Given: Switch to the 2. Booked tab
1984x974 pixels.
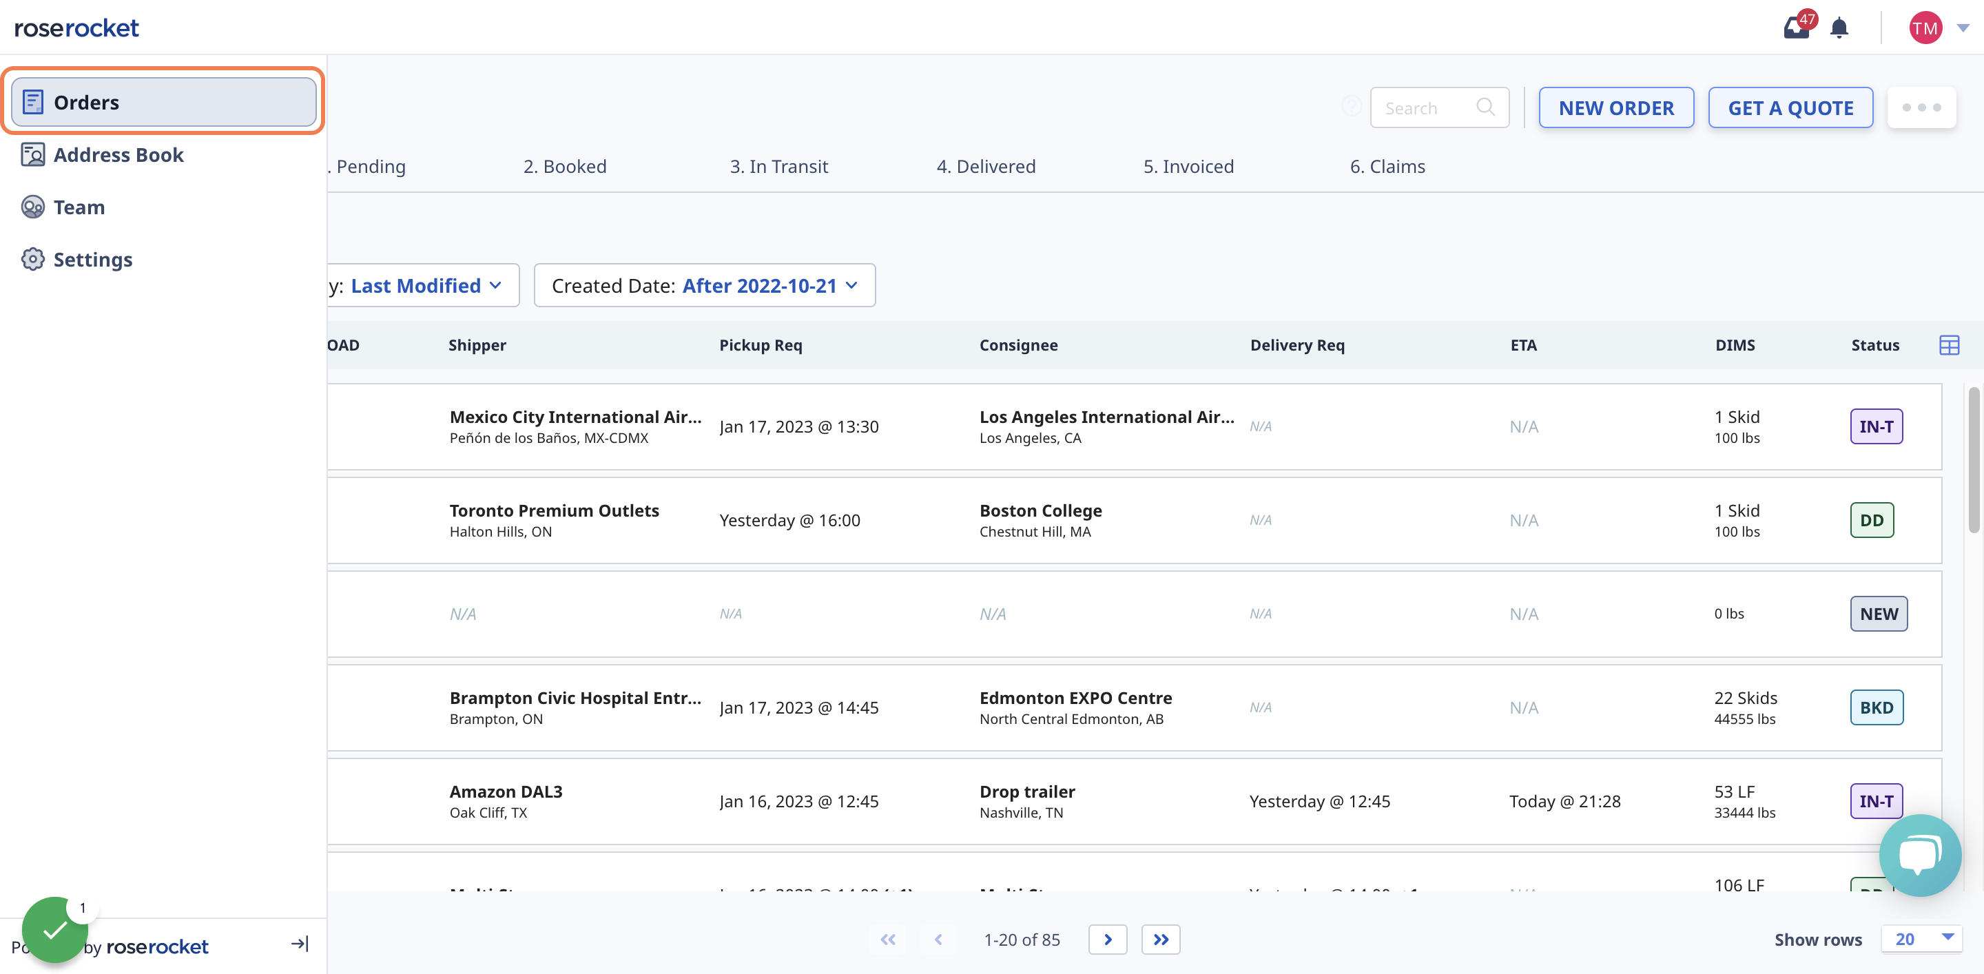Looking at the screenshot, I should click(x=566, y=166).
